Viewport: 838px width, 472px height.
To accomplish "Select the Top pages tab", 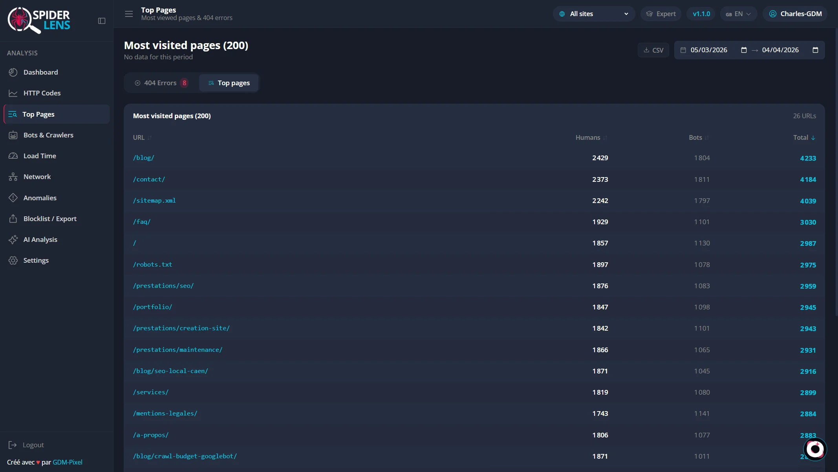I will tap(229, 83).
